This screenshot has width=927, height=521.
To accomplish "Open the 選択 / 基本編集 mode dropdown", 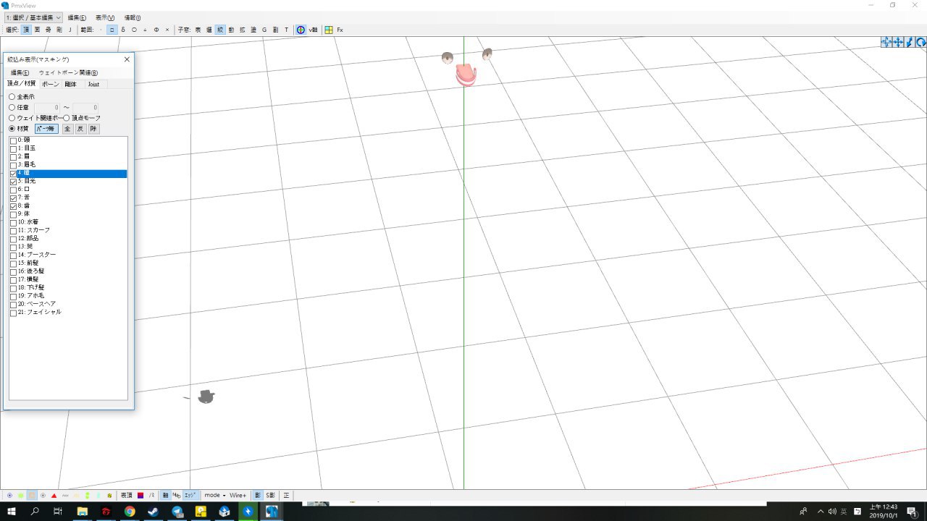I will tap(33, 17).
